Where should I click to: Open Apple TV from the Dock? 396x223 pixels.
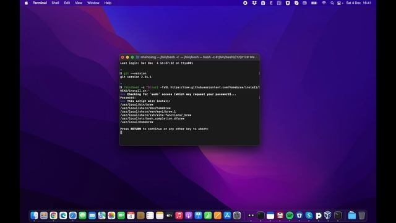click(x=169, y=216)
